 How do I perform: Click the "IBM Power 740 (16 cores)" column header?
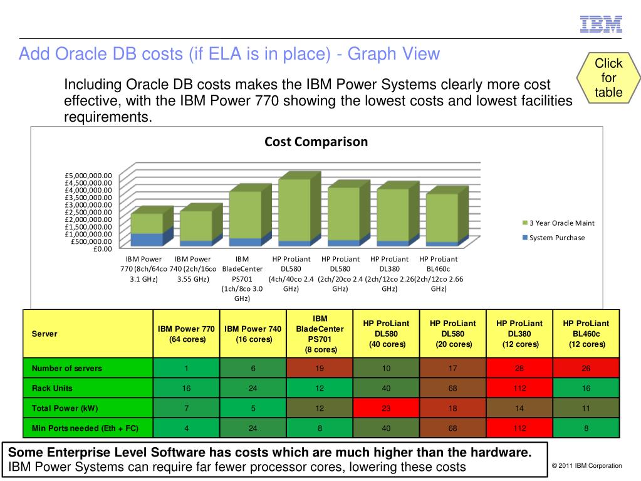pos(253,334)
